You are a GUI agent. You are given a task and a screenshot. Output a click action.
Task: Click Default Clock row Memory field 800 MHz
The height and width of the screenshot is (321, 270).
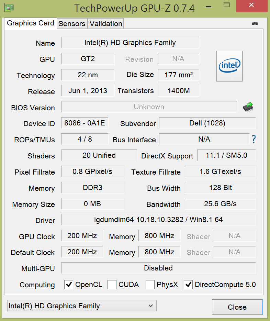159,252
